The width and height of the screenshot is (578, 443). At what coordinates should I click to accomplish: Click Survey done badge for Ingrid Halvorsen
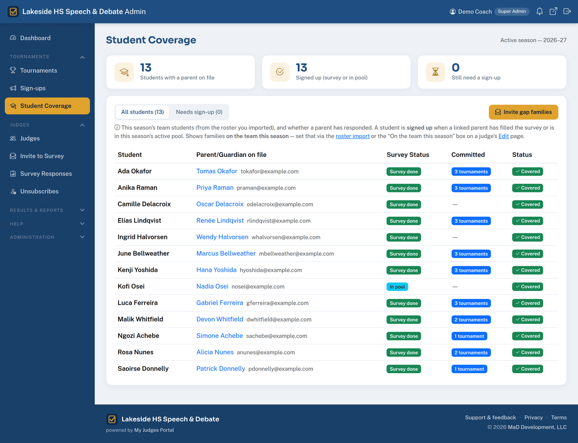[404, 237]
